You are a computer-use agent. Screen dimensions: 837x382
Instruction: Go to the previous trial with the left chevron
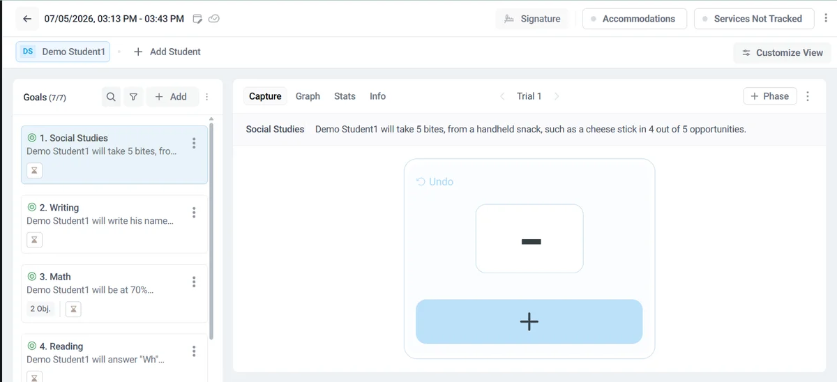point(502,96)
